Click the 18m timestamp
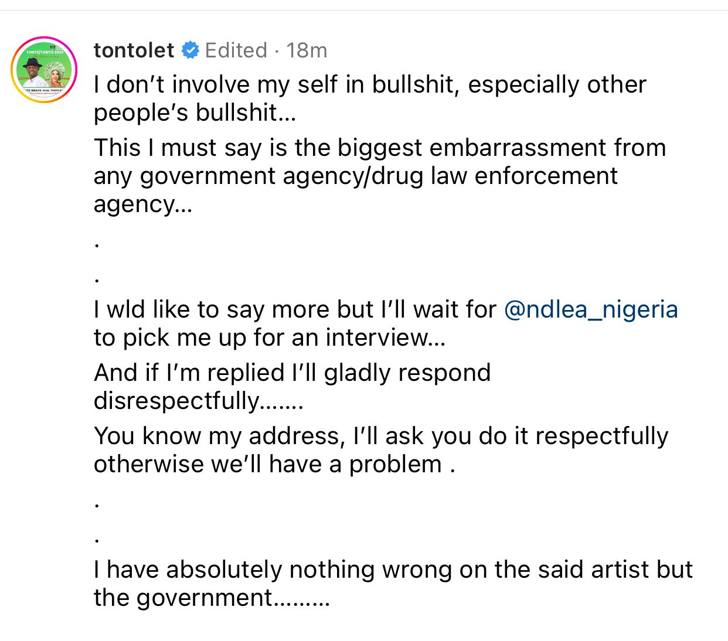 307,50
